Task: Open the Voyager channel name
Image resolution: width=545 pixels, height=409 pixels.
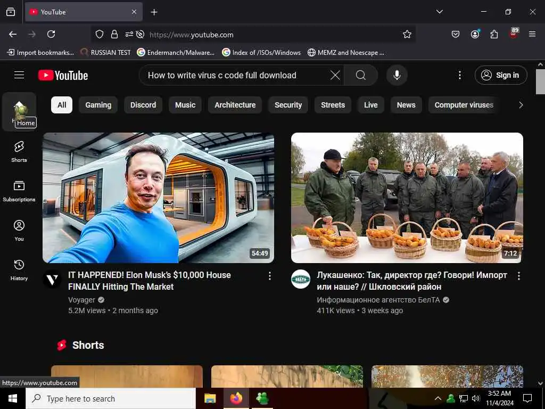Action: (x=81, y=300)
